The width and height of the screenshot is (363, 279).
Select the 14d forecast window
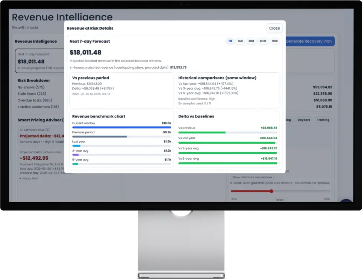click(x=240, y=41)
